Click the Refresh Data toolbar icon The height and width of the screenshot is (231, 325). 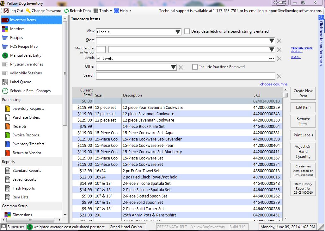tap(66, 11)
